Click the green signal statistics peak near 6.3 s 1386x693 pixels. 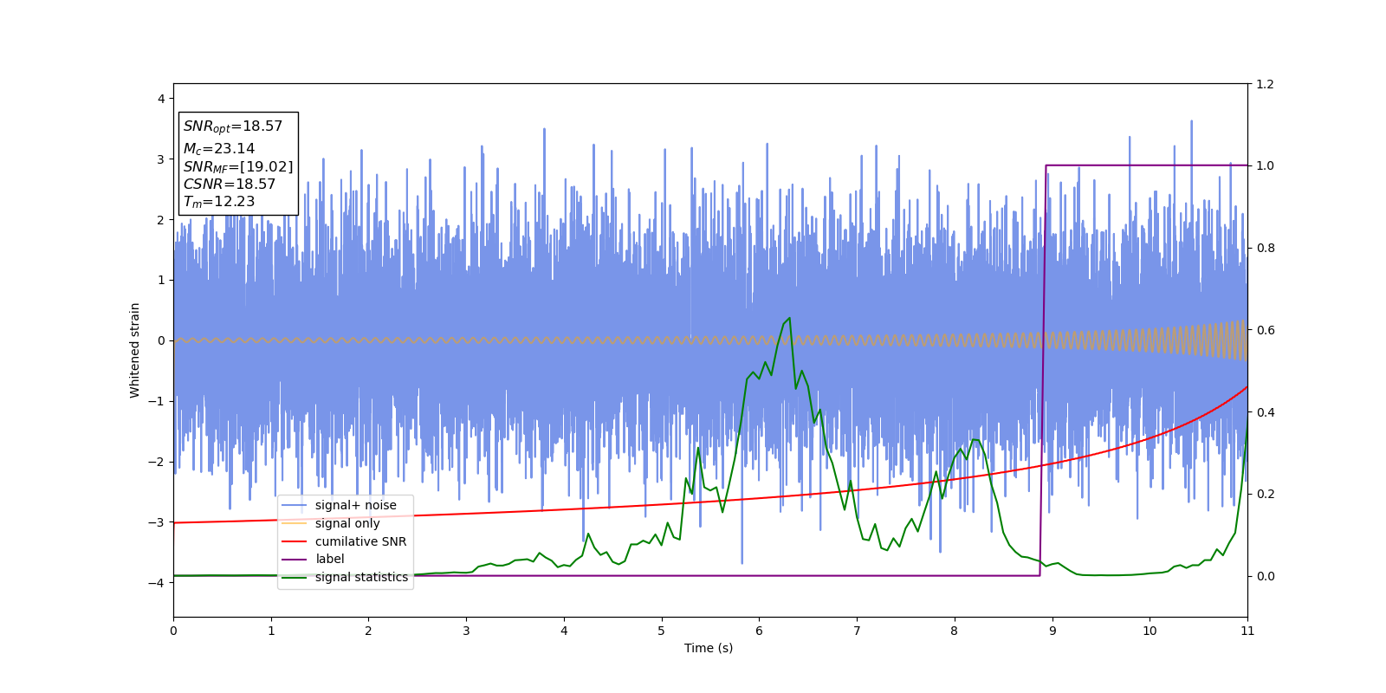tap(788, 319)
